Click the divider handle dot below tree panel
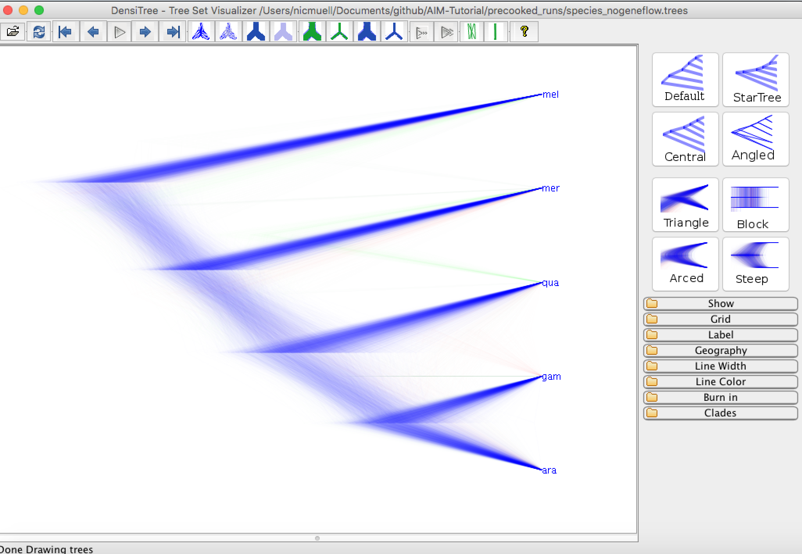The image size is (802, 554). coord(317,538)
